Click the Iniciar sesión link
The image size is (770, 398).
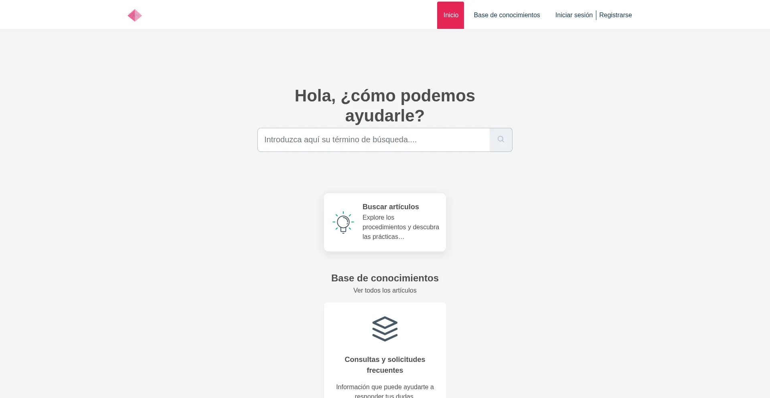573,15
